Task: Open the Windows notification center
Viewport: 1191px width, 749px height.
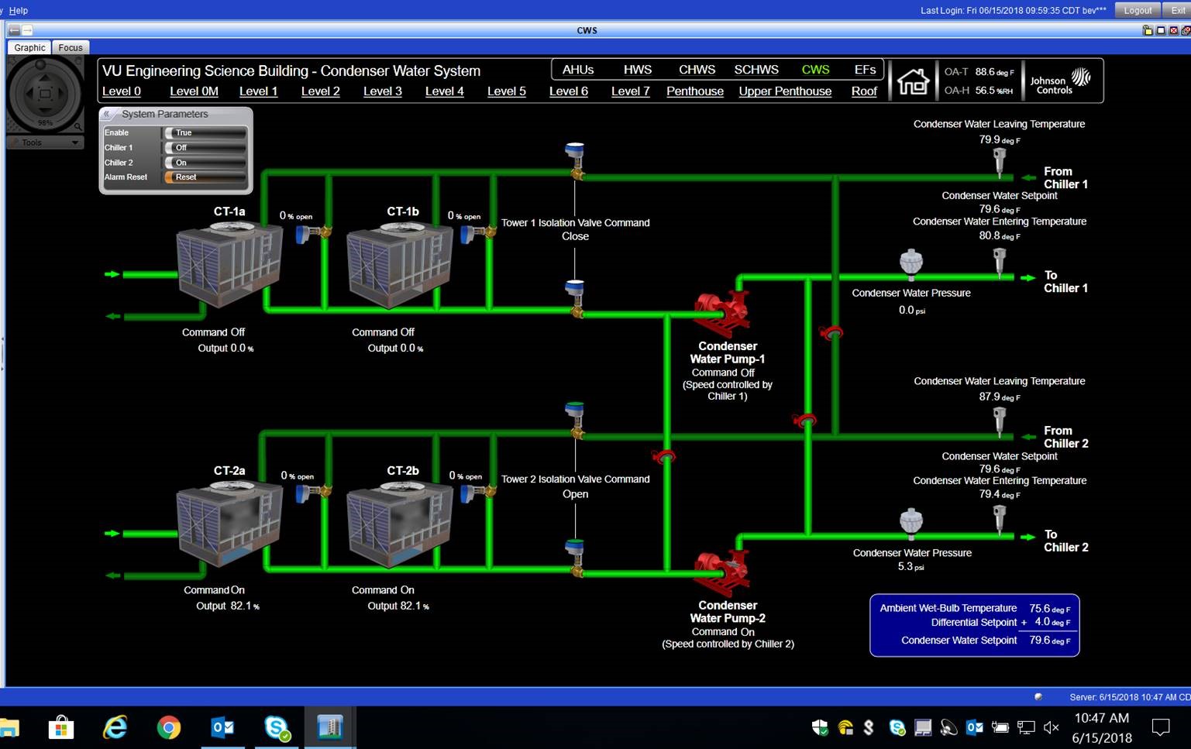Action: (x=1160, y=727)
